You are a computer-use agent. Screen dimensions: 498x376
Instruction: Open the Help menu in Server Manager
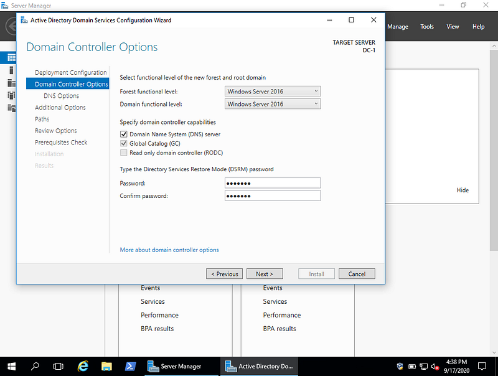pos(478,27)
